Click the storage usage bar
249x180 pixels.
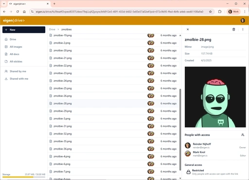(24, 177)
